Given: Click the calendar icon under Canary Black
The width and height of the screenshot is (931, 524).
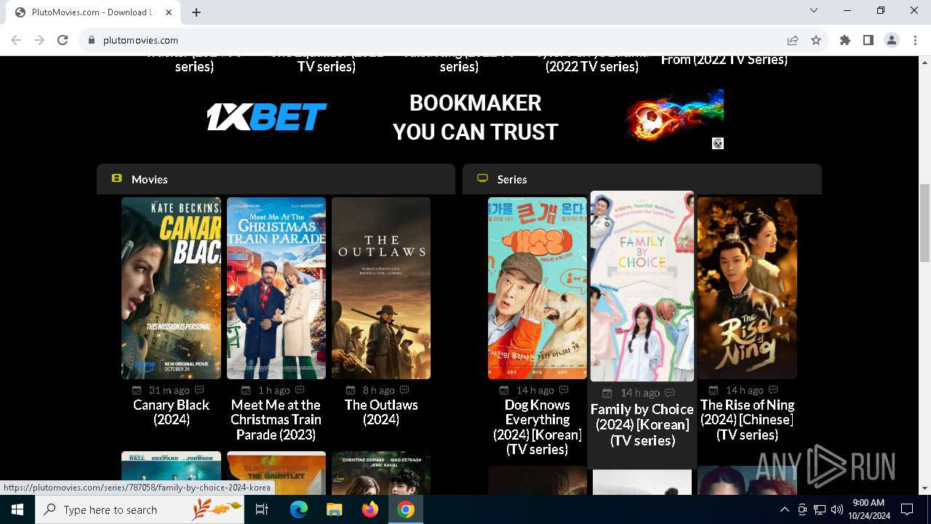Looking at the screenshot, I should coord(137,390).
